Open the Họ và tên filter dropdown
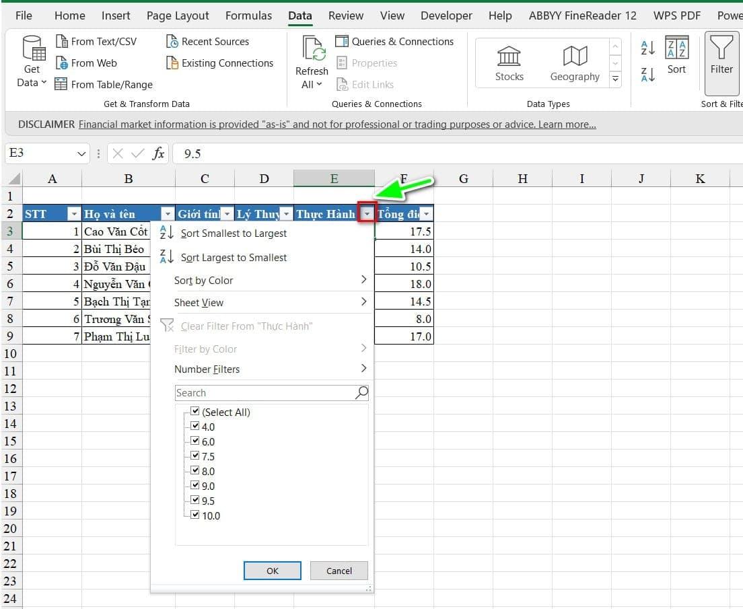743x609 pixels. pyautogui.click(x=168, y=214)
